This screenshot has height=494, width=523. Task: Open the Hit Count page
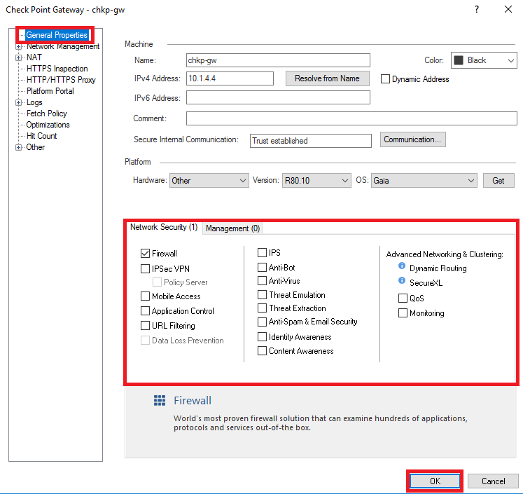pos(42,136)
